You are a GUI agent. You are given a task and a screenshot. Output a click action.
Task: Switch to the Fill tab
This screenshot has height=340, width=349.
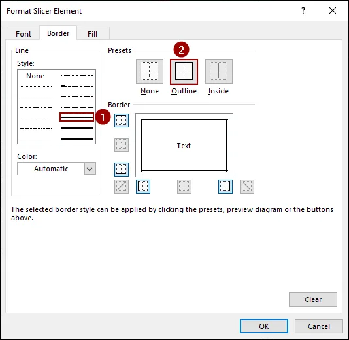tap(92, 34)
